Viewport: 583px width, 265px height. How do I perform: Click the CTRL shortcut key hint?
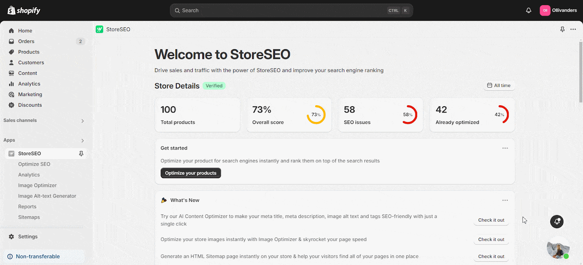(x=394, y=11)
